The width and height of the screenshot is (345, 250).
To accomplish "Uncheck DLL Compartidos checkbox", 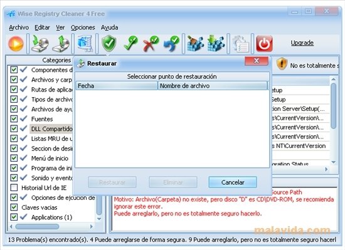I will [x=14, y=128].
